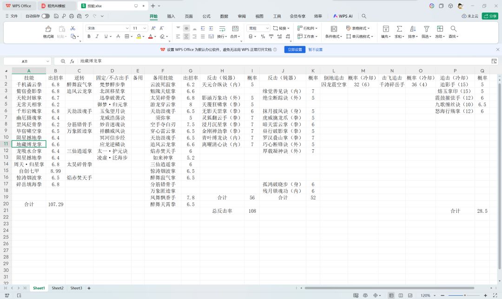
Task: Click the italic formatting icon
Action: tap(97, 37)
